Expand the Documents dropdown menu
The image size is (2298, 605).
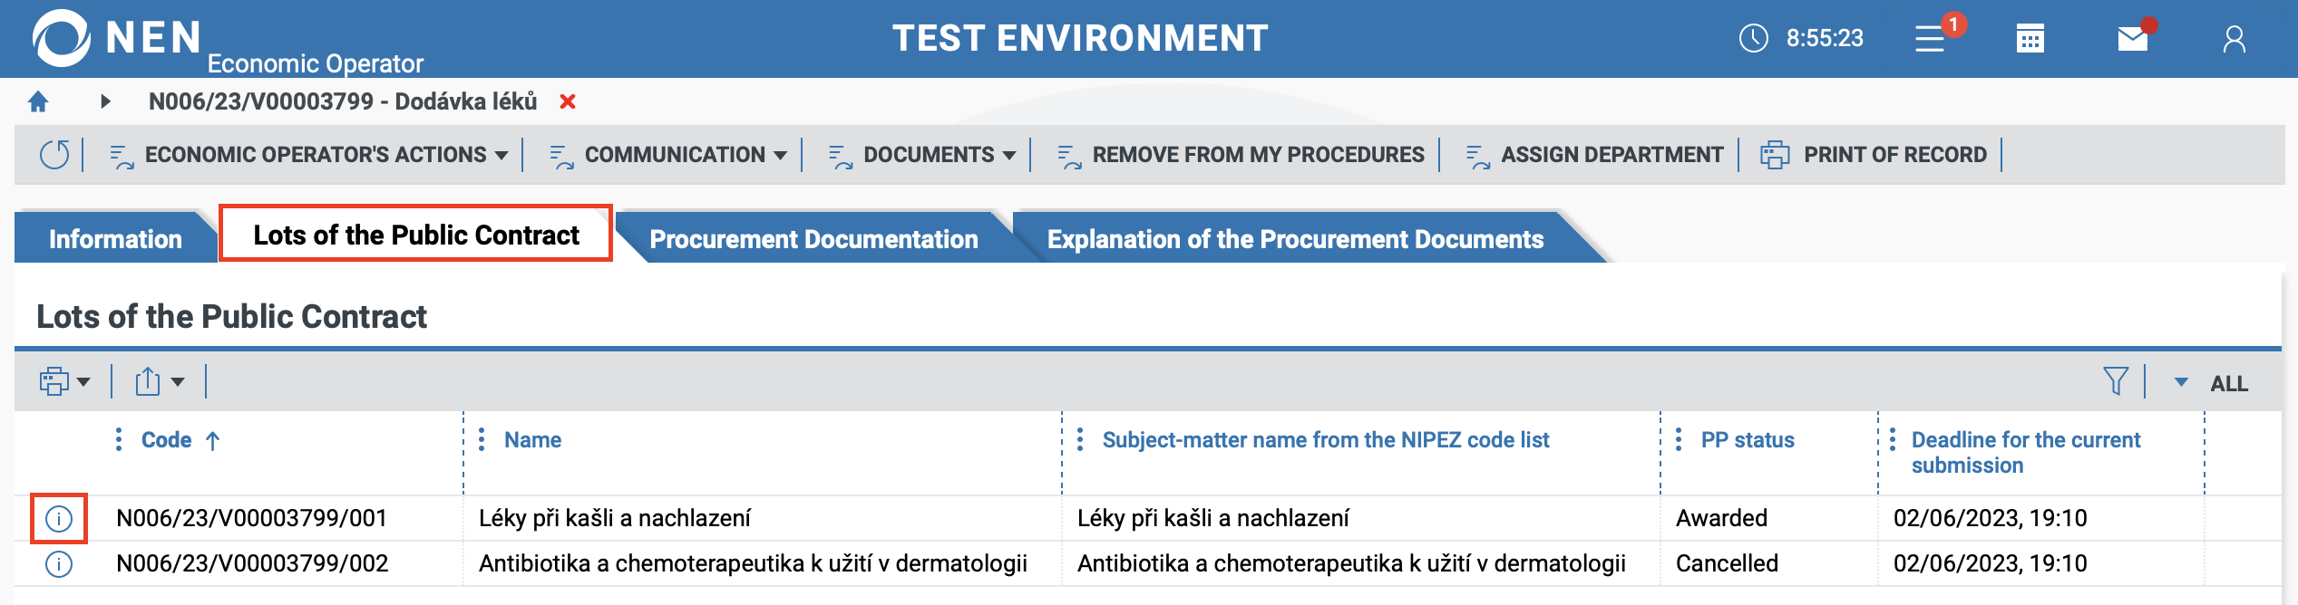coord(922,155)
